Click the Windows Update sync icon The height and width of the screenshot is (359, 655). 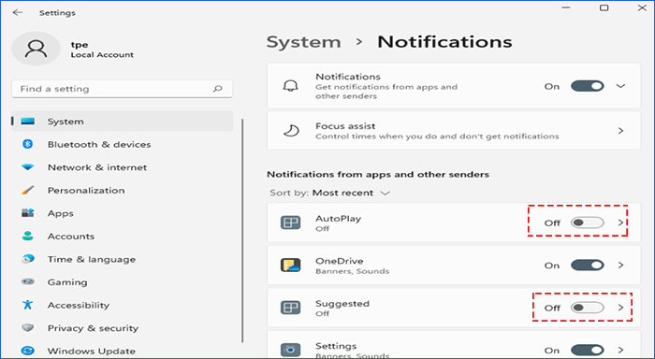coord(27,351)
